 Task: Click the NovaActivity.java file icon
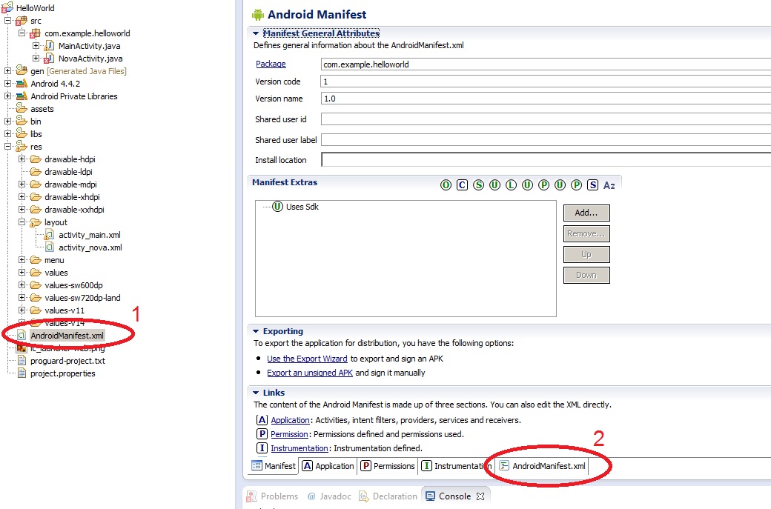point(49,59)
